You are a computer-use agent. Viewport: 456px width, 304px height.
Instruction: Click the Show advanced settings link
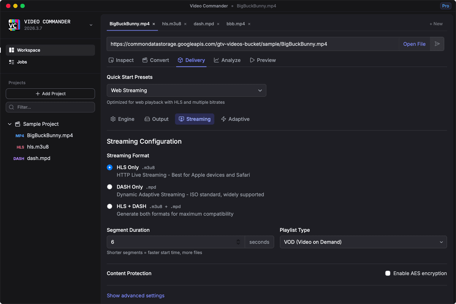(136, 296)
